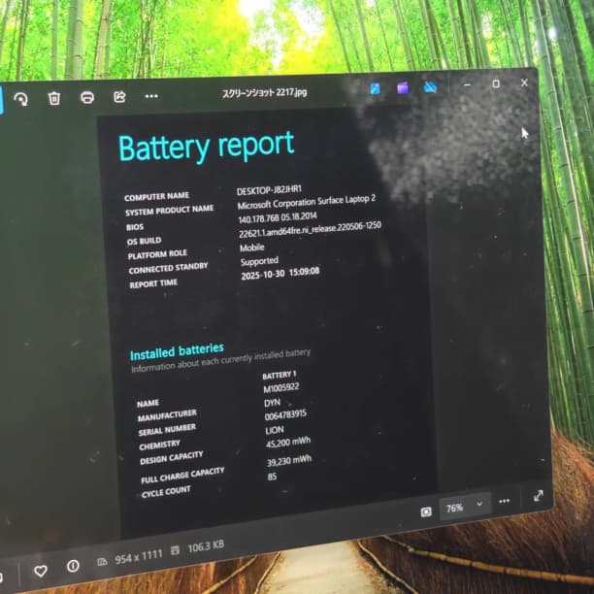Click the 39,230 mWh full charge capacity value
The height and width of the screenshot is (594, 594).
click(289, 461)
